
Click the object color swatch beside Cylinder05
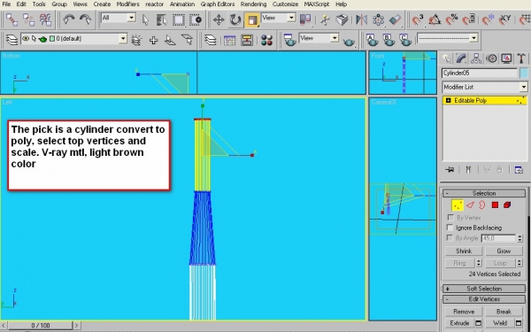tap(524, 73)
